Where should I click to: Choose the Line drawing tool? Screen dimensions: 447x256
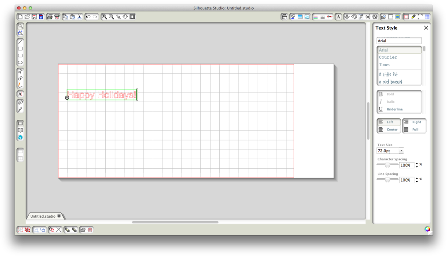coord(20,41)
